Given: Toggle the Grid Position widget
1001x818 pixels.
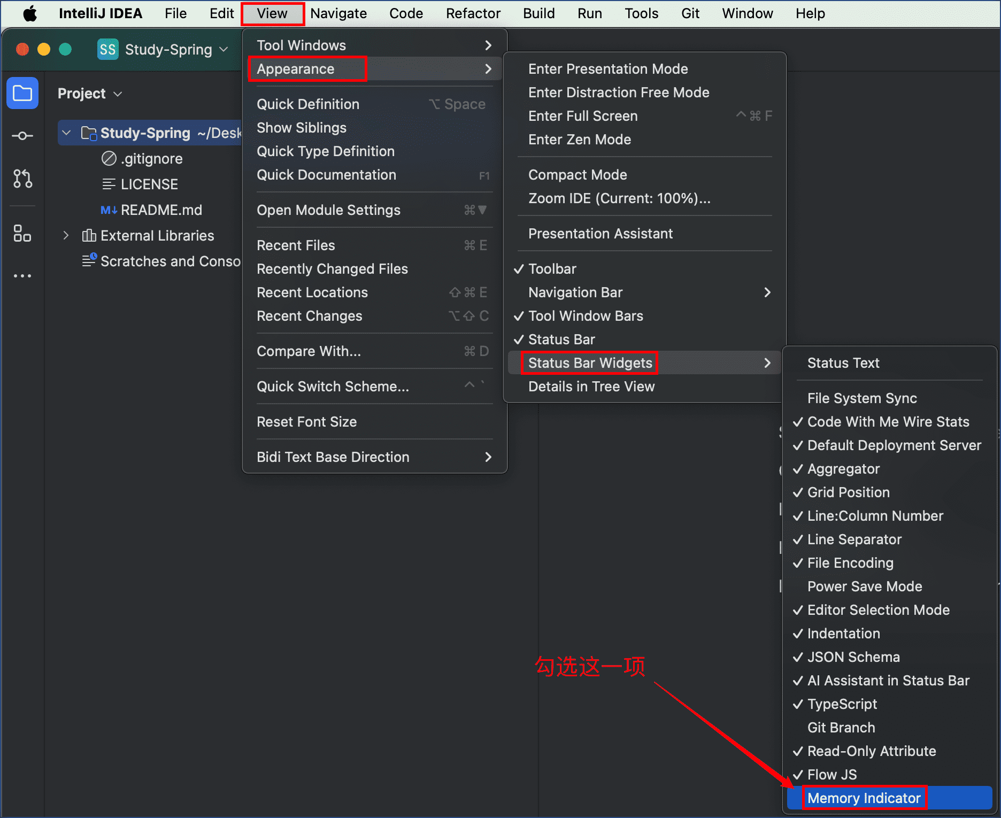Looking at the screenshot, I should click(x=890, y=492).
